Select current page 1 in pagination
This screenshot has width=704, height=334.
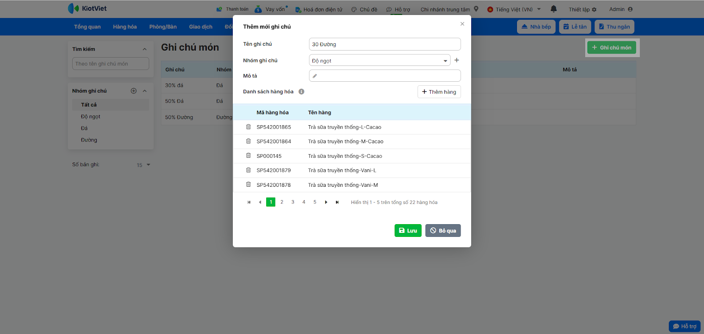pos(271,202)
